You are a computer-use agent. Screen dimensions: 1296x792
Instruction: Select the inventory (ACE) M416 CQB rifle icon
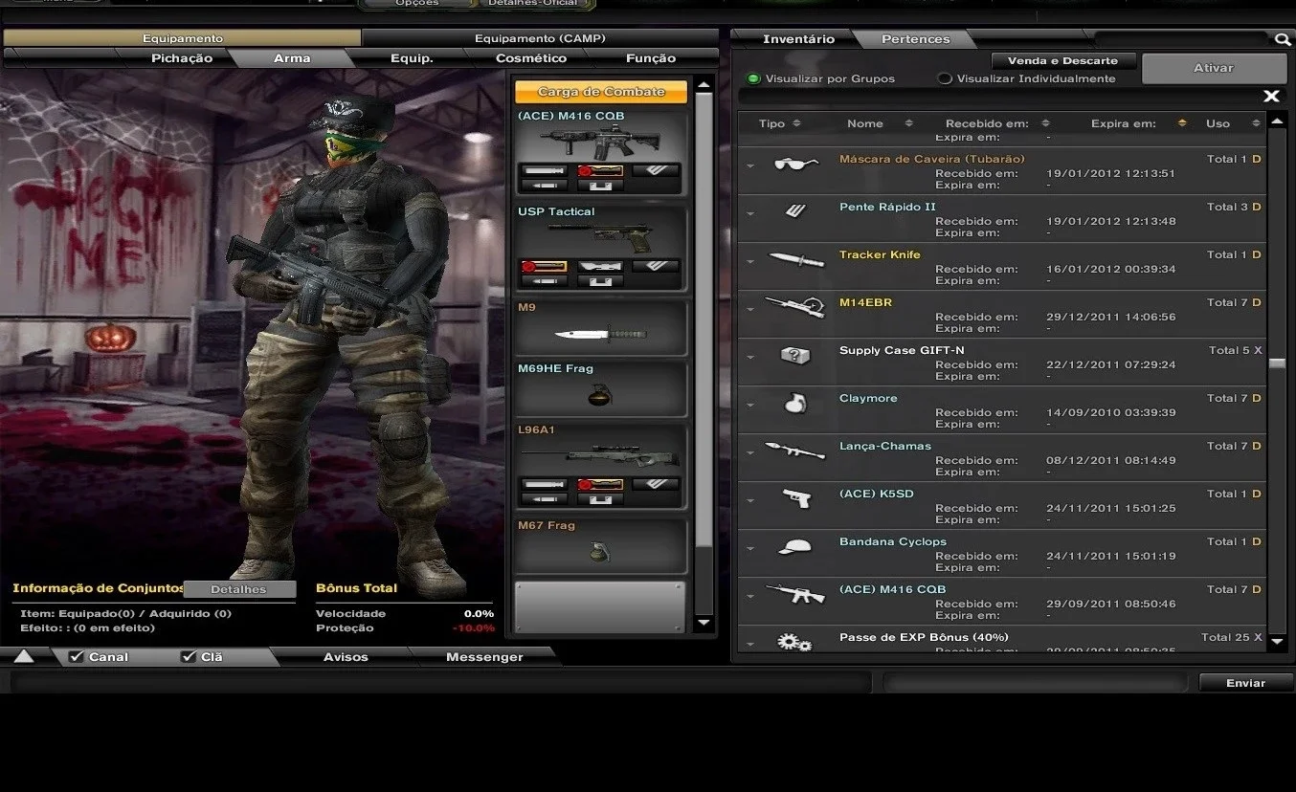795,594
